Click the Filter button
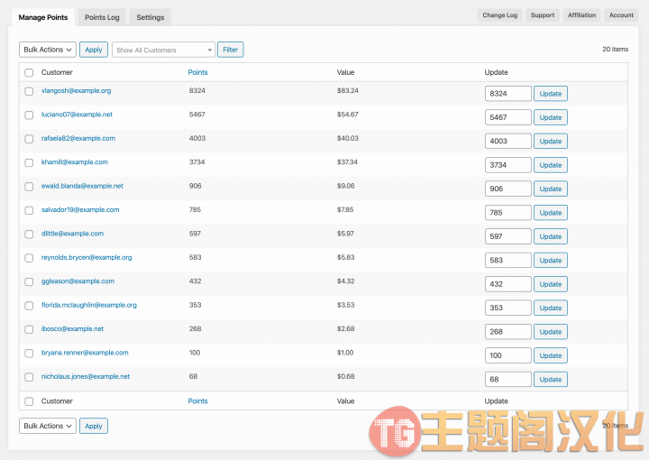 point(230,50)
